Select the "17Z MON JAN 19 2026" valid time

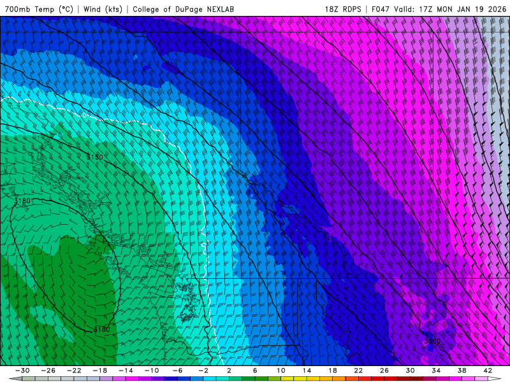(463, 9)
